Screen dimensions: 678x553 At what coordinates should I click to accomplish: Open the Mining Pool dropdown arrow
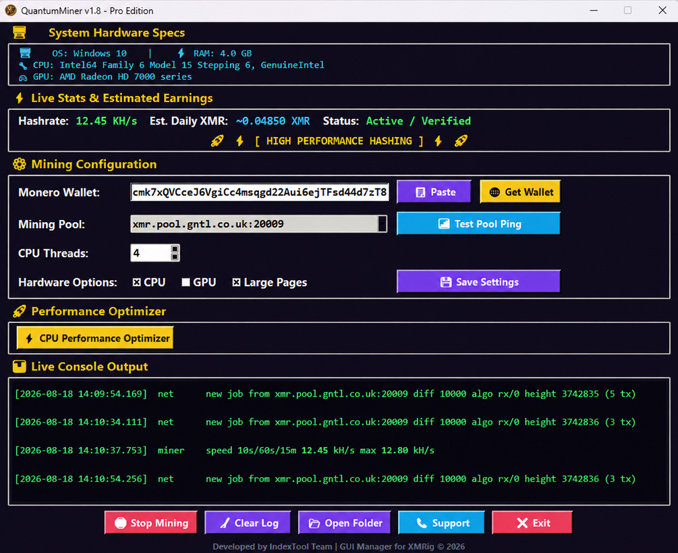(x=383, y=223)
